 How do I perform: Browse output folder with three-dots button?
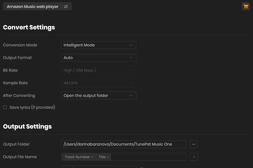[193, 144]
